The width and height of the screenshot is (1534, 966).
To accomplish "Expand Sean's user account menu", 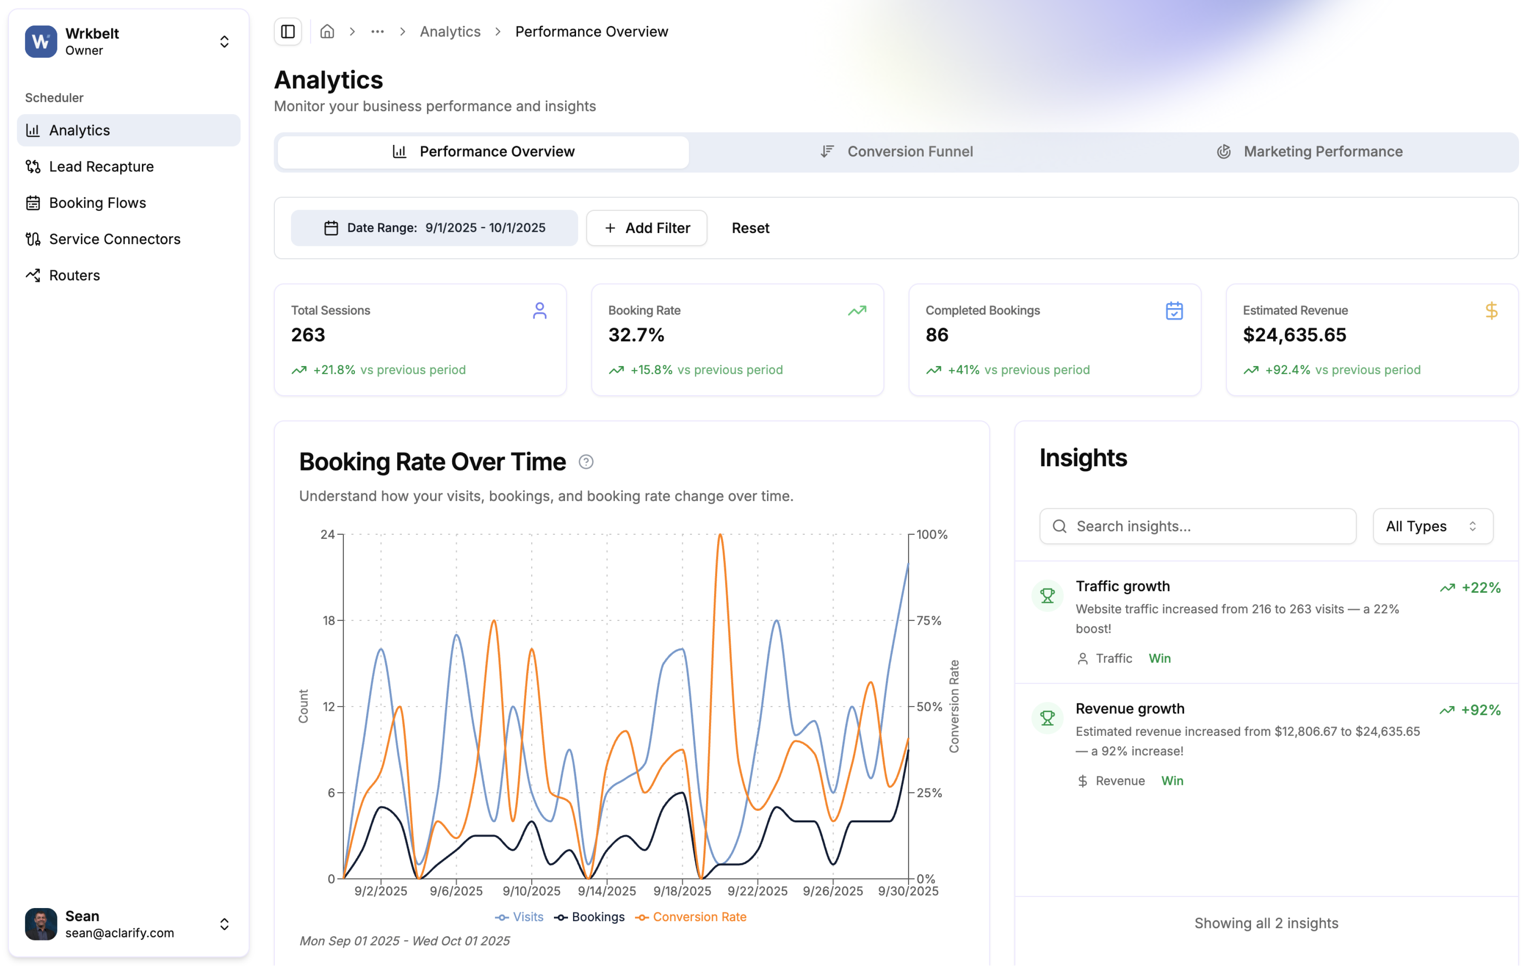I will [x=224, y=924].
